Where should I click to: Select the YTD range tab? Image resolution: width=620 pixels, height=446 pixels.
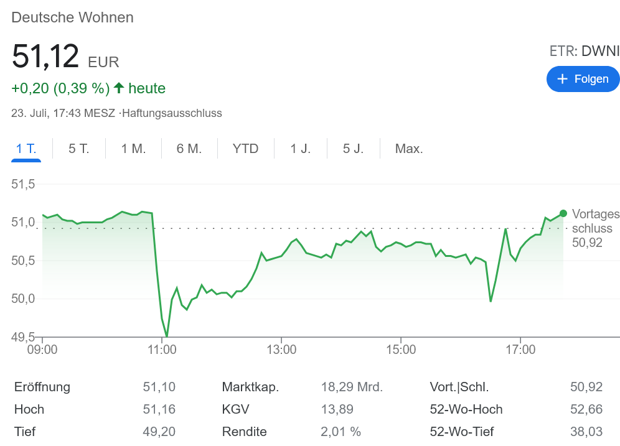[x=245, y=149]
